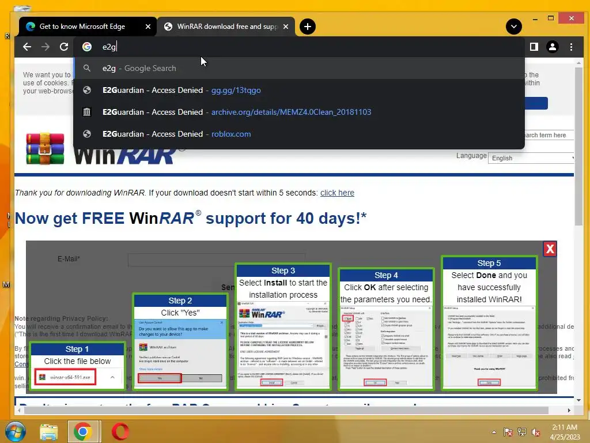Click the search term input field
This screenshot has width=590, height=443.
click(x=549, y=135)
